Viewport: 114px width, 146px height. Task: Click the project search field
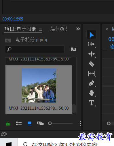coord(35,49)
